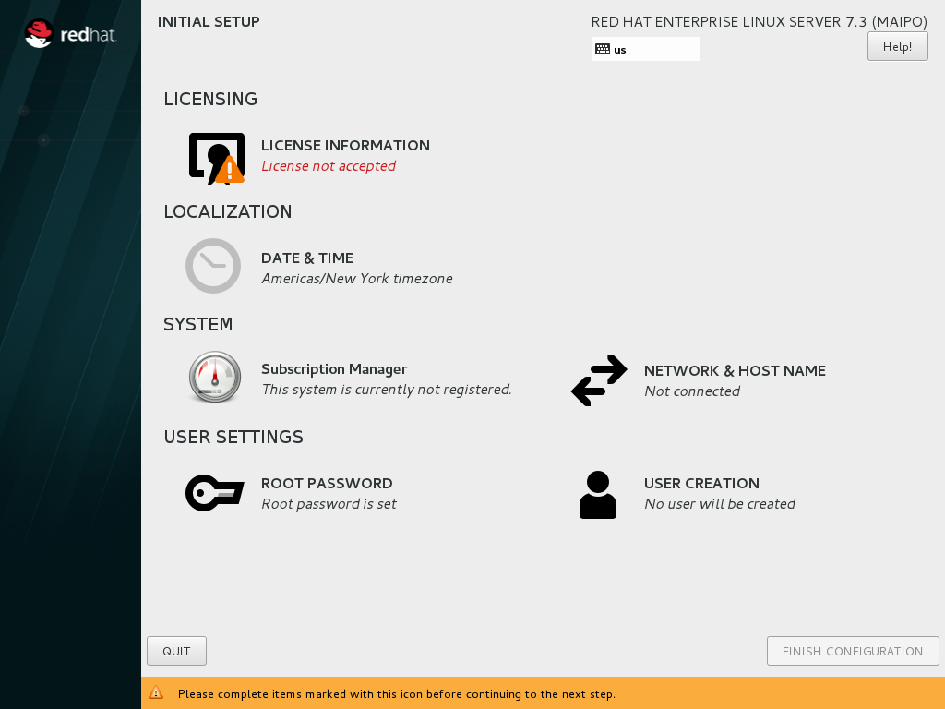Open the License Information label
945x709 pixels.
click(345, 146)
